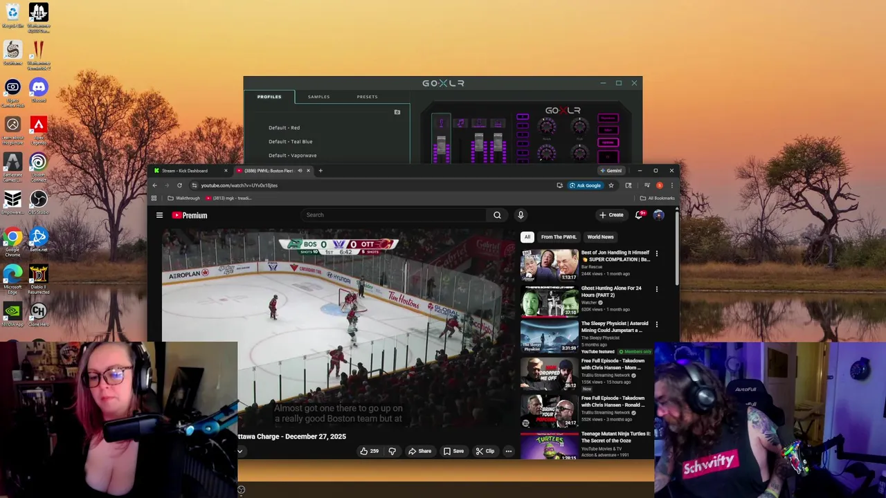The image size is (886, 498).
Task: Open All Bookmarks folder
Action: 657,198
